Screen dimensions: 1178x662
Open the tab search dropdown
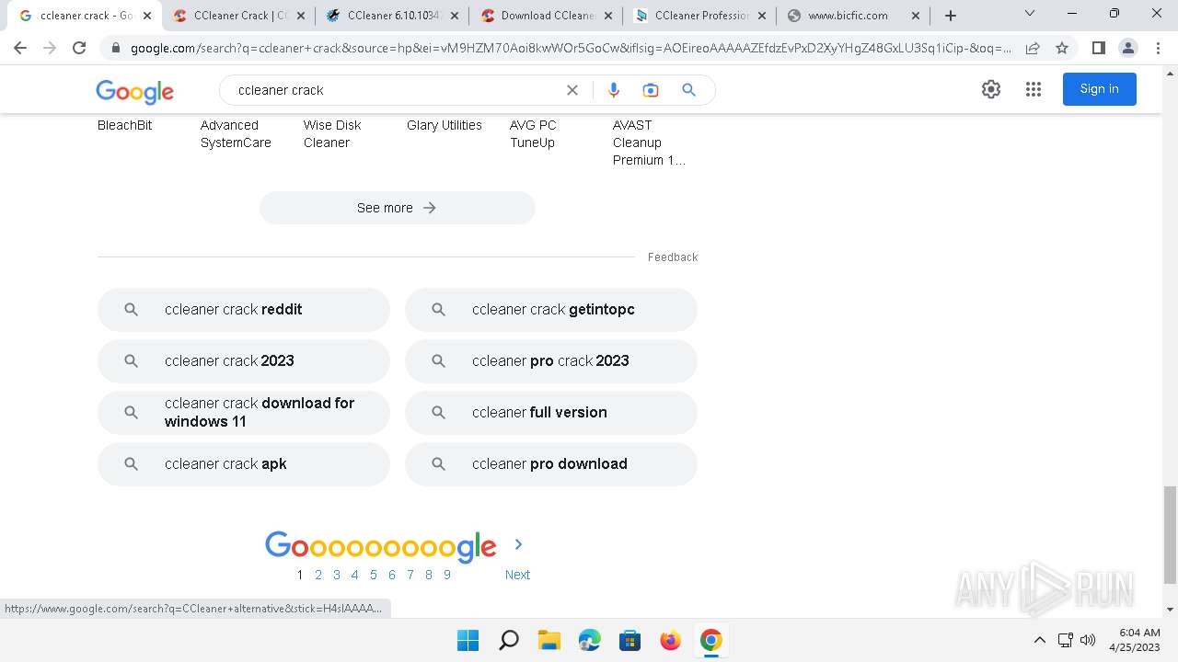(x=1030, y=14)
